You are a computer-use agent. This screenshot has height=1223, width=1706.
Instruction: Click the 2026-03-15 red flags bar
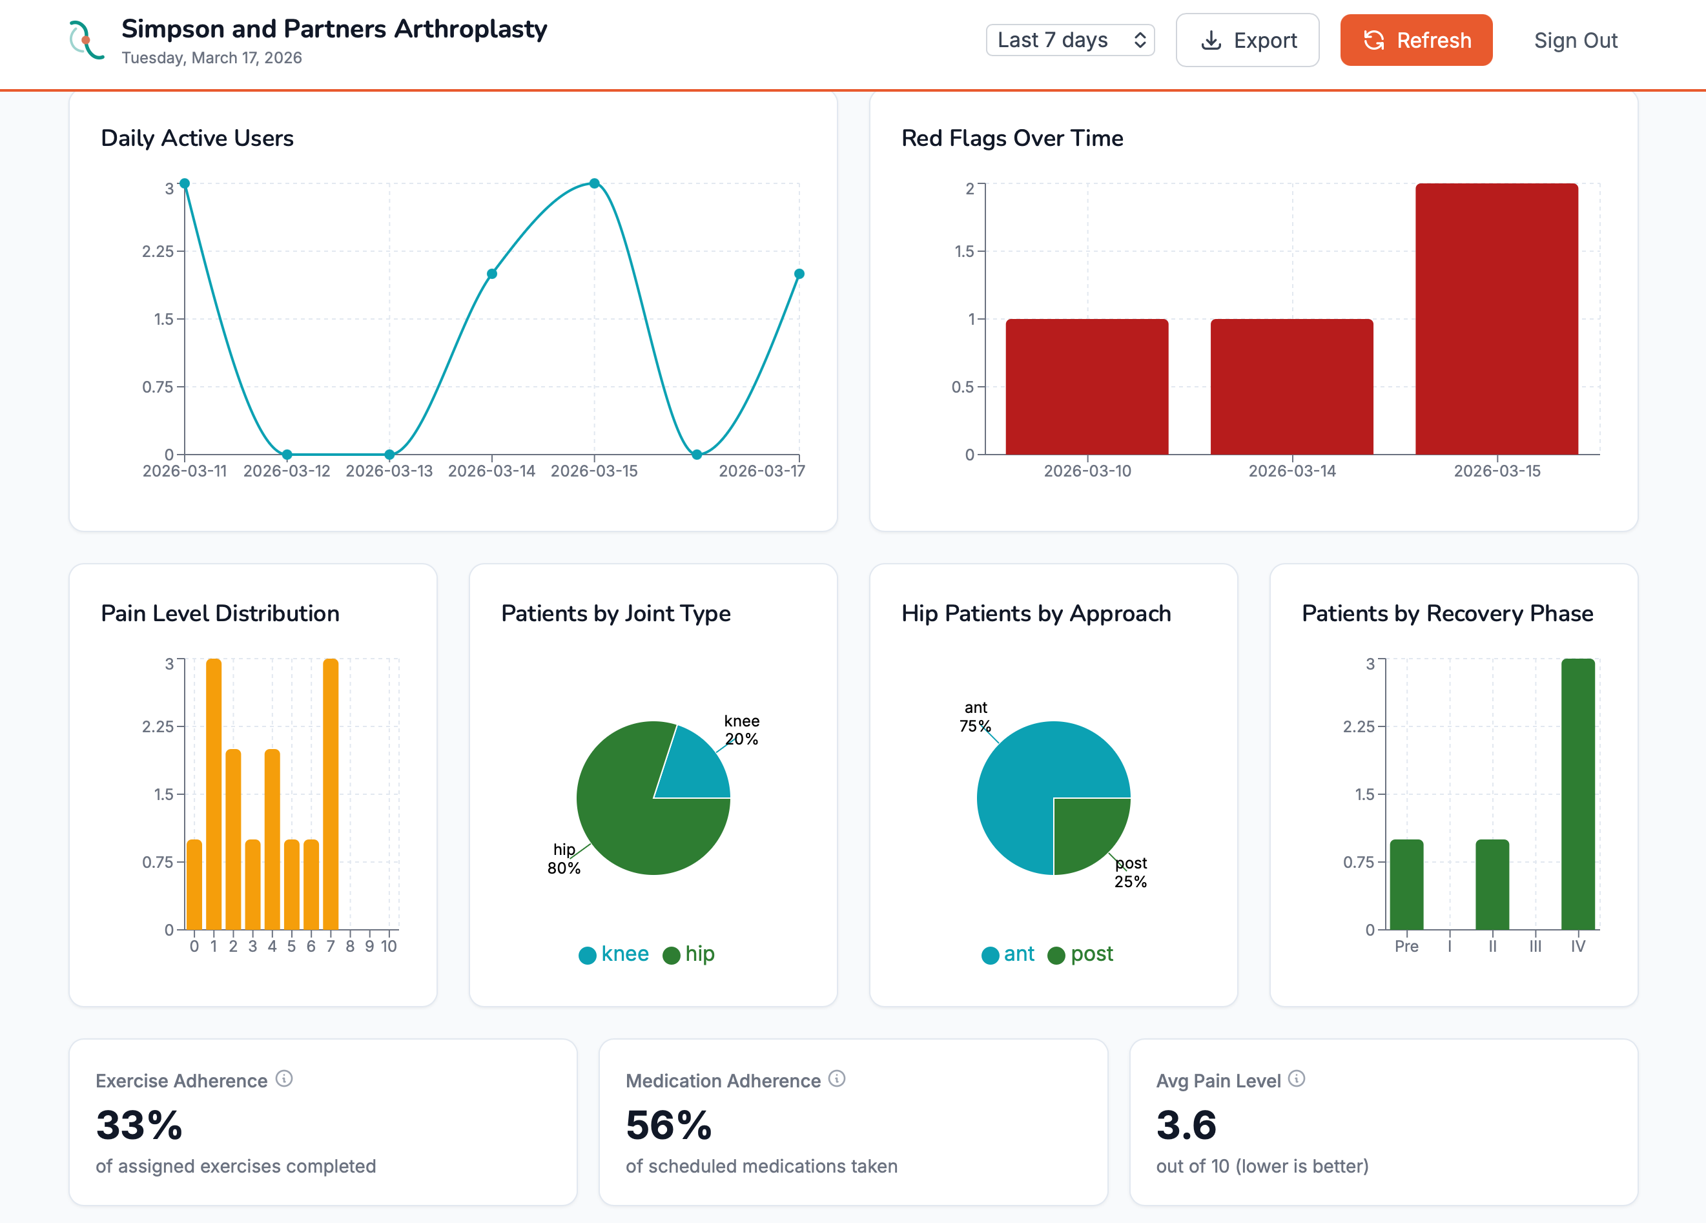[x=1496, y=319]
